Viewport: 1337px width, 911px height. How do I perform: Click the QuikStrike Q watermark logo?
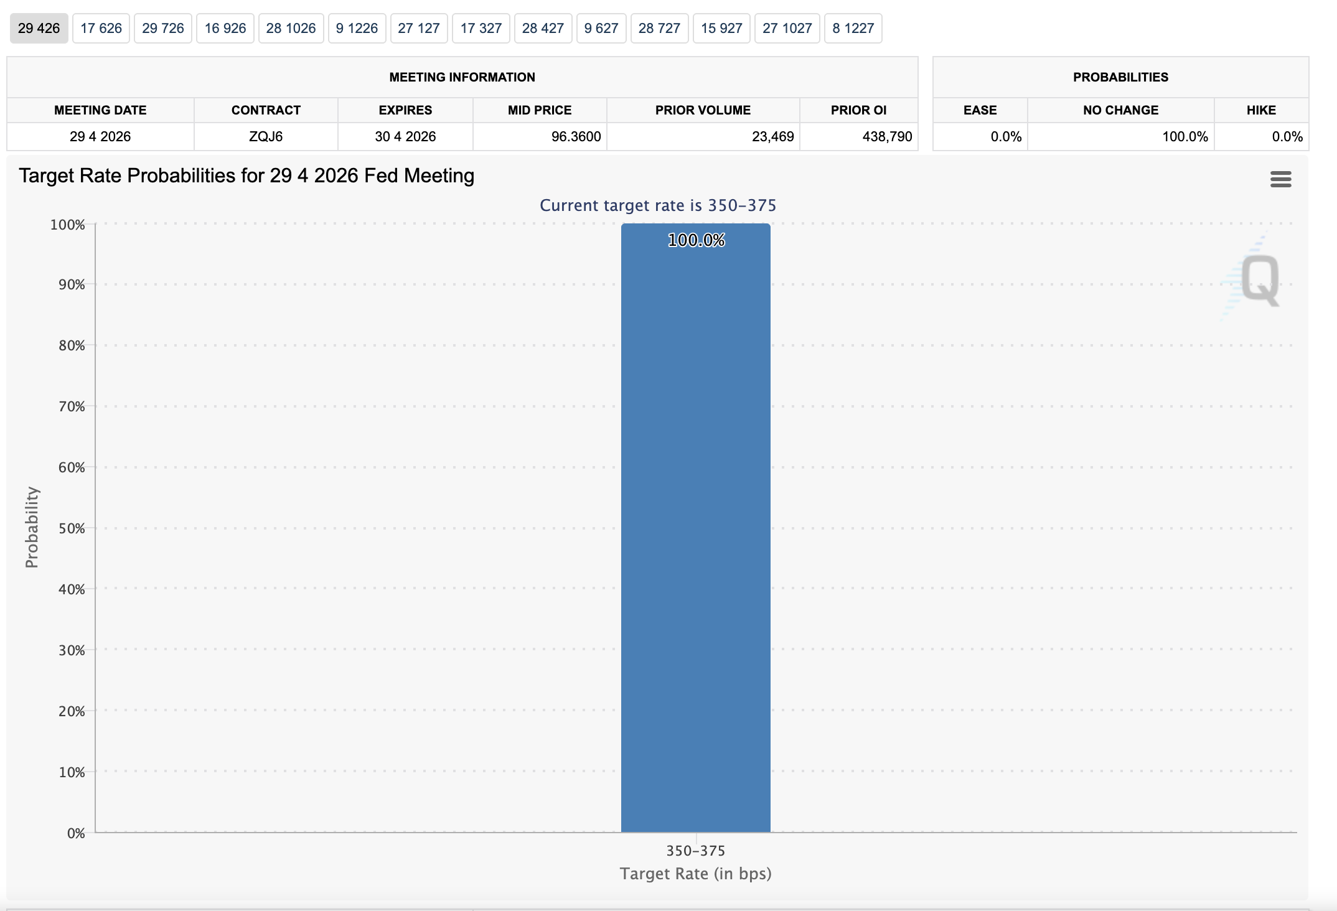tap(1259, 280)
